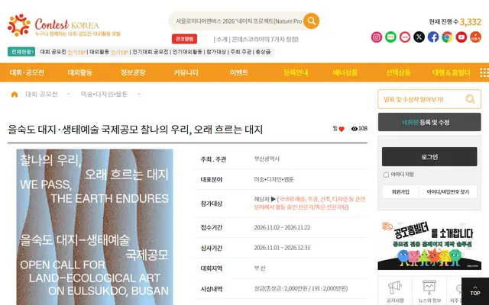489x305 pixels.
Task: Open the green chat bubble social icon
Action: click(x=390, y=37)
